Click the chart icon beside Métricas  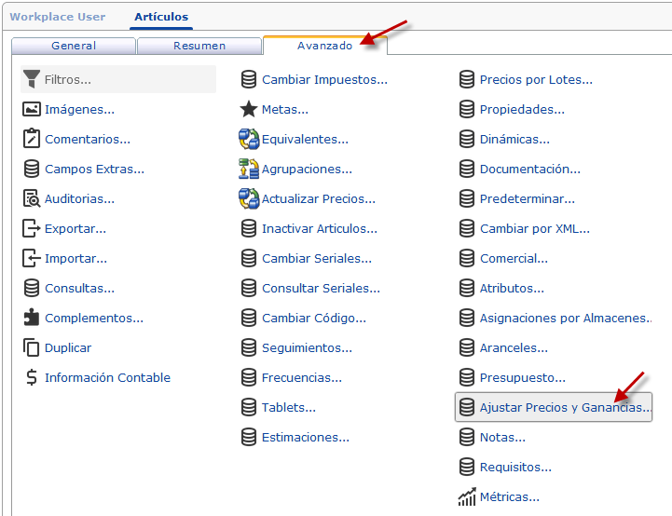pyautogui.click(x=467, y=496)
